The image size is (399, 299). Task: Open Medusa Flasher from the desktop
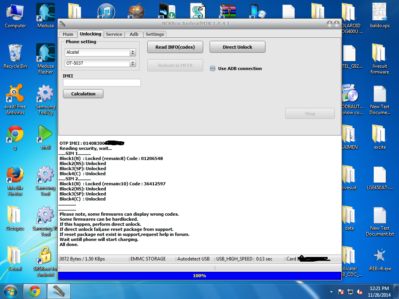pyautogui.click(x=45, y=57)
